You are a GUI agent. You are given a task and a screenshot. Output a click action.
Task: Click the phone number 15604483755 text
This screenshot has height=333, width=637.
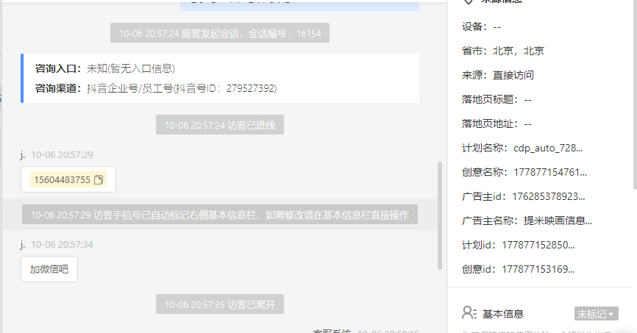click(63, 180)
